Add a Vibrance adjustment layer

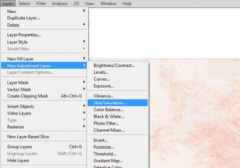tap(118, 96)
